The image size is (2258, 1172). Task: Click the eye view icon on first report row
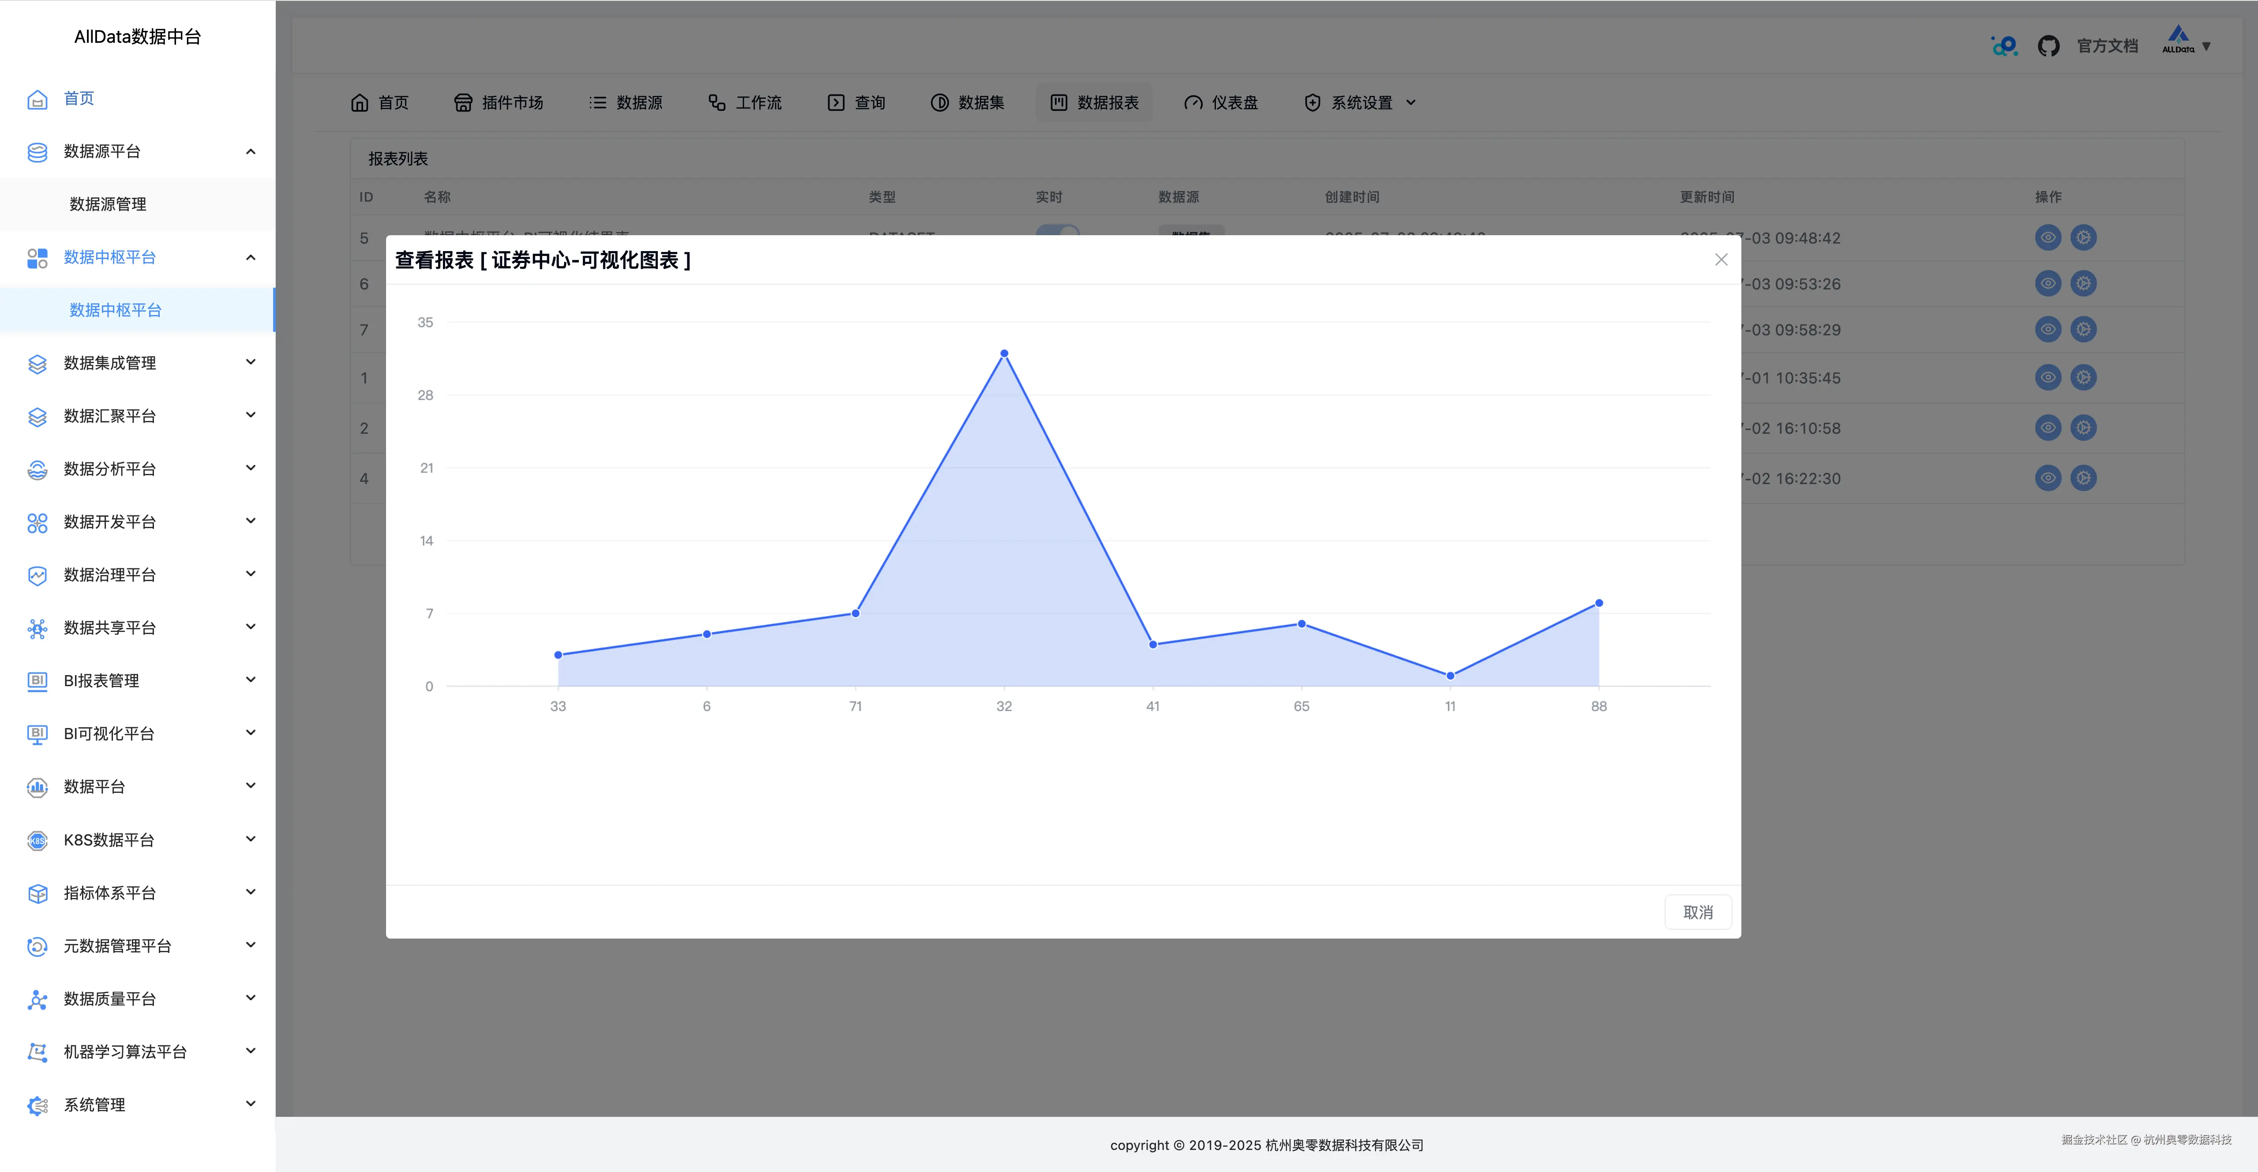click(2048, 237)
